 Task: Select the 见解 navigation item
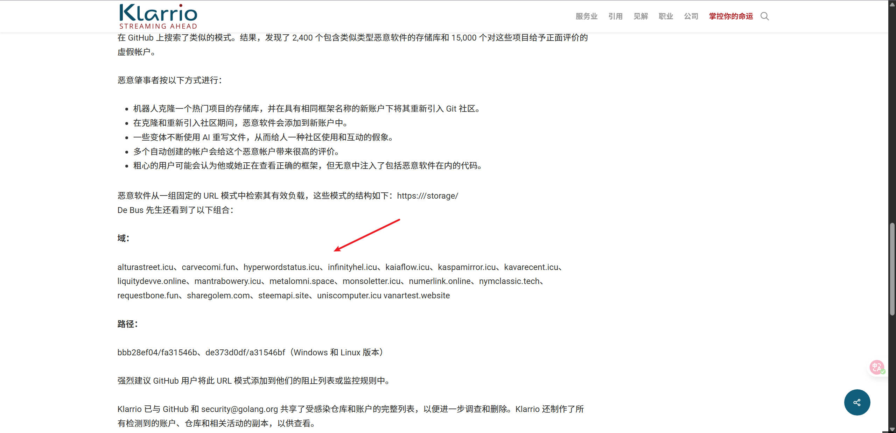(640, 16)
